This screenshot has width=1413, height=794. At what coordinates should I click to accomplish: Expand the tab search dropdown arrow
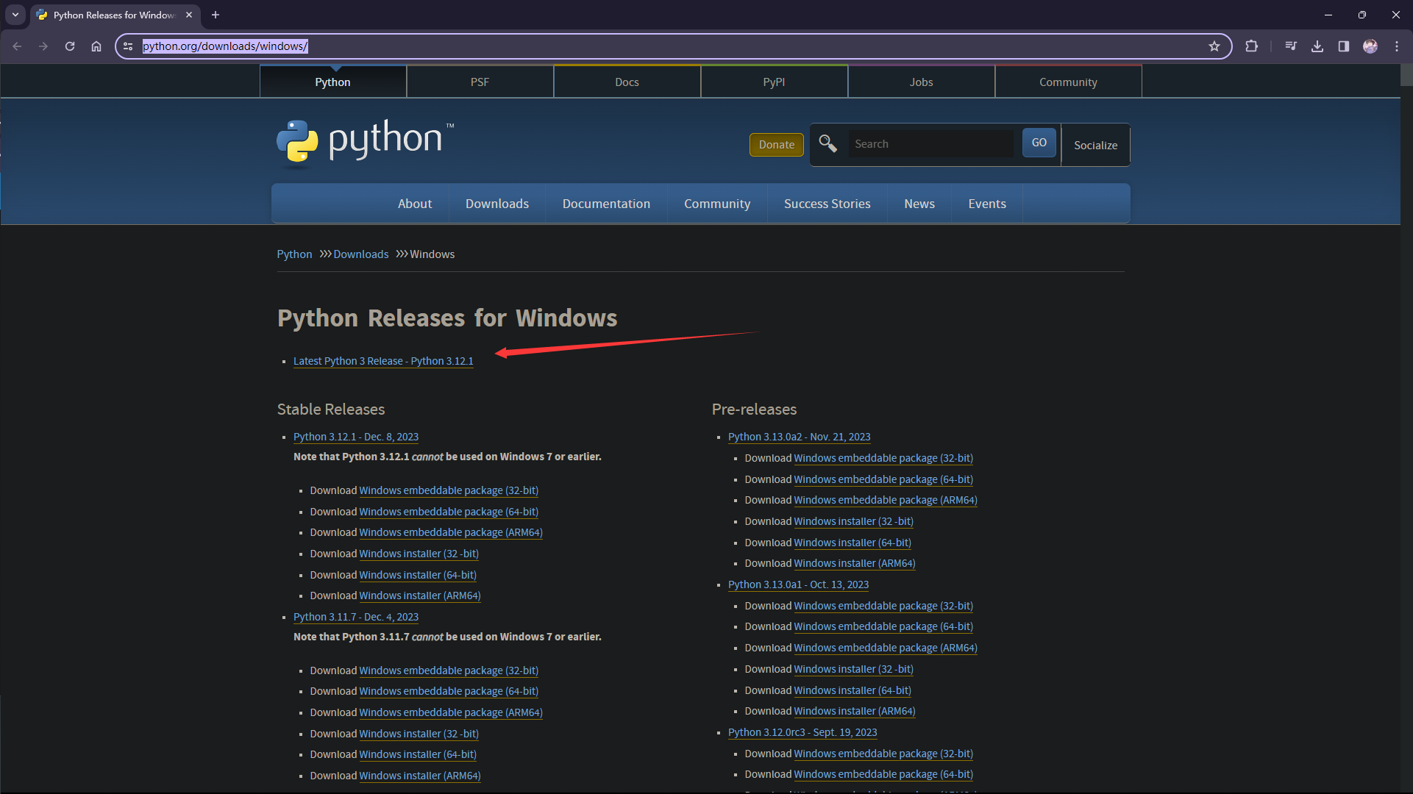pyautogui.click(x=15, y=15)
